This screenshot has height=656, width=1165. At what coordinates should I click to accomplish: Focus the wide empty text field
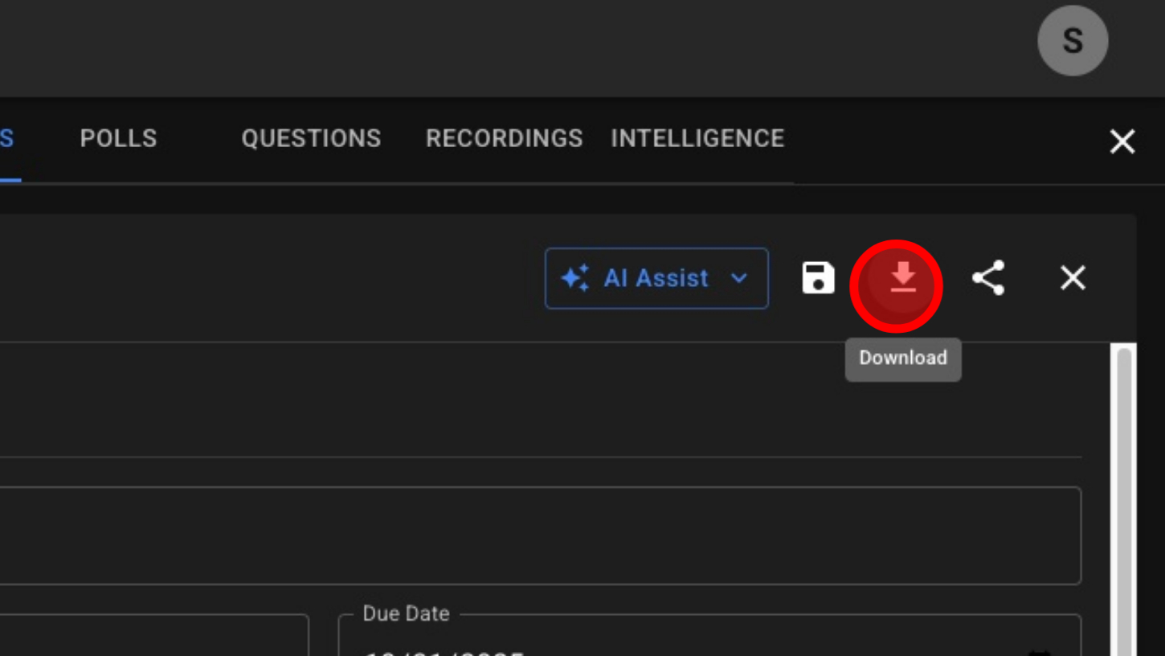[x=538, y=535]
